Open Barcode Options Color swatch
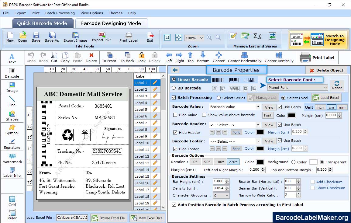Screen dimensions: 351x223 pyautogui.click(x=260, y=162)
